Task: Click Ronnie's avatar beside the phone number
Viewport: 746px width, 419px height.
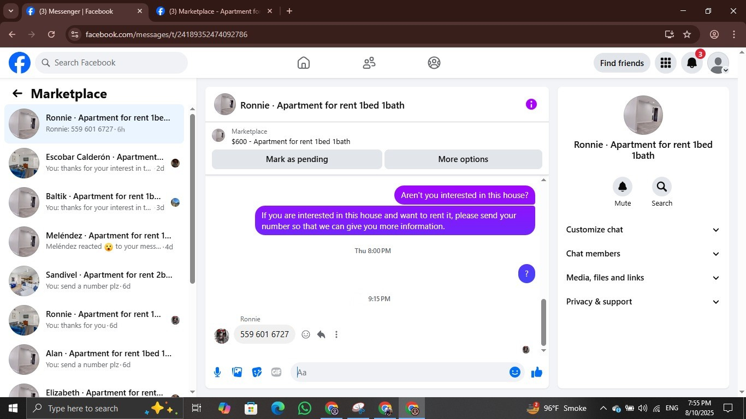Action: tap(222, 336)
